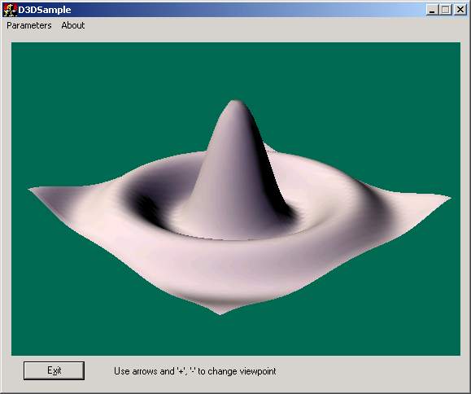Open the Parameters menu
The height and width of the screenshot is (394, 471).
29,25
